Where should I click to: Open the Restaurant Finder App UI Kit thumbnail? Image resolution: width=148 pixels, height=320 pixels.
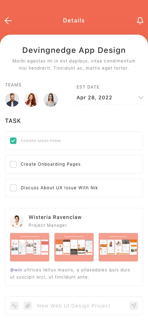pyautogui.click(x=74, y=247)
